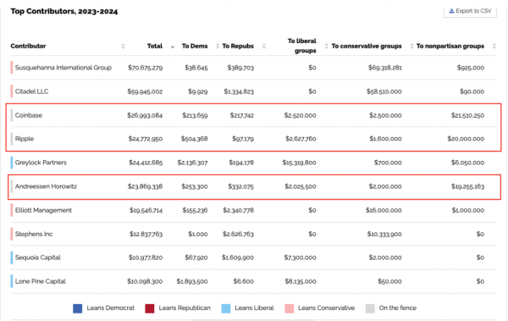The width and height of the screenshot is (508, 321).
Task: Click Stephens Inc total $12,837,763
Action: 146,234
